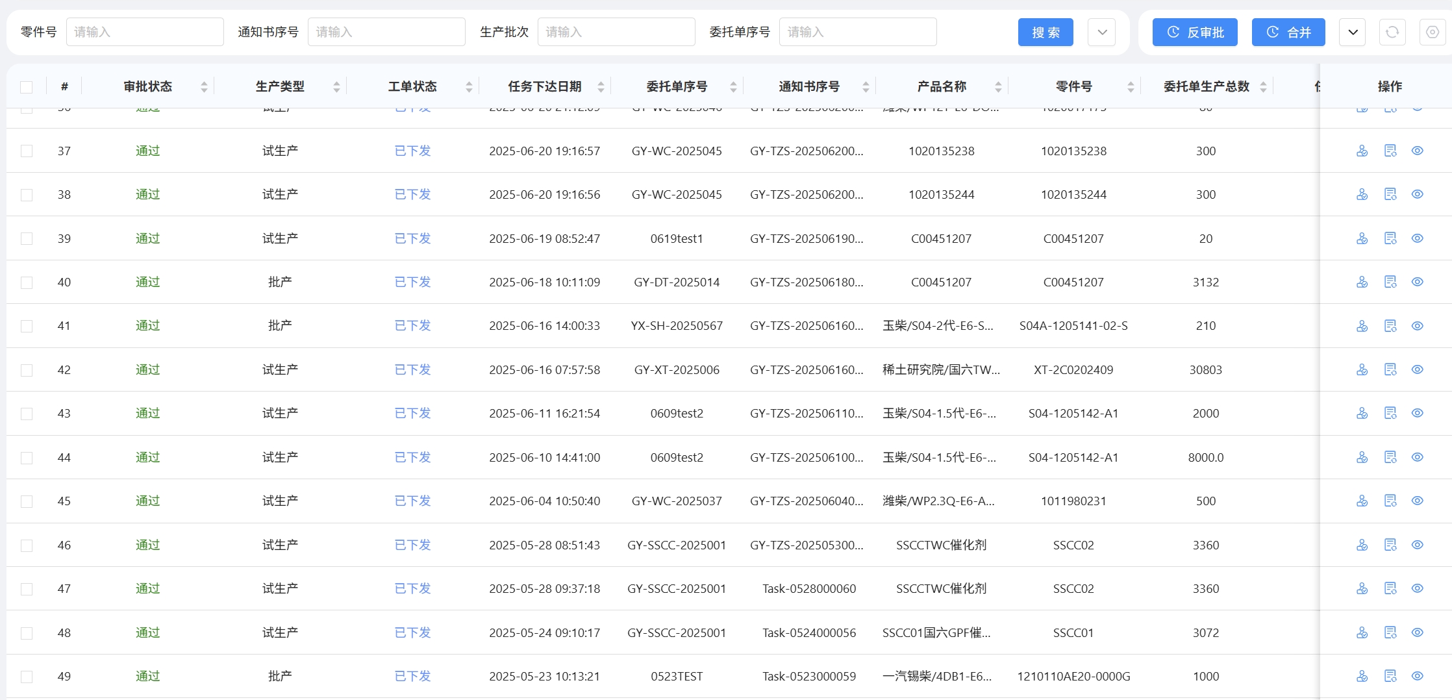Click the approver icon in row 45

[x=1362, y=501]
